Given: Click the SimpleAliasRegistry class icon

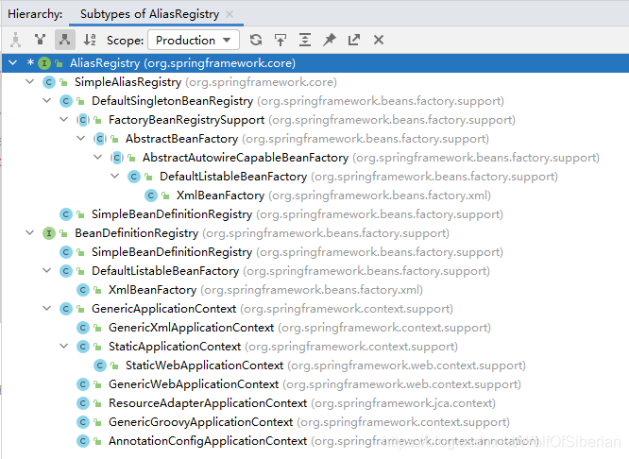Looking at the screenshot, I should (48, 82).
